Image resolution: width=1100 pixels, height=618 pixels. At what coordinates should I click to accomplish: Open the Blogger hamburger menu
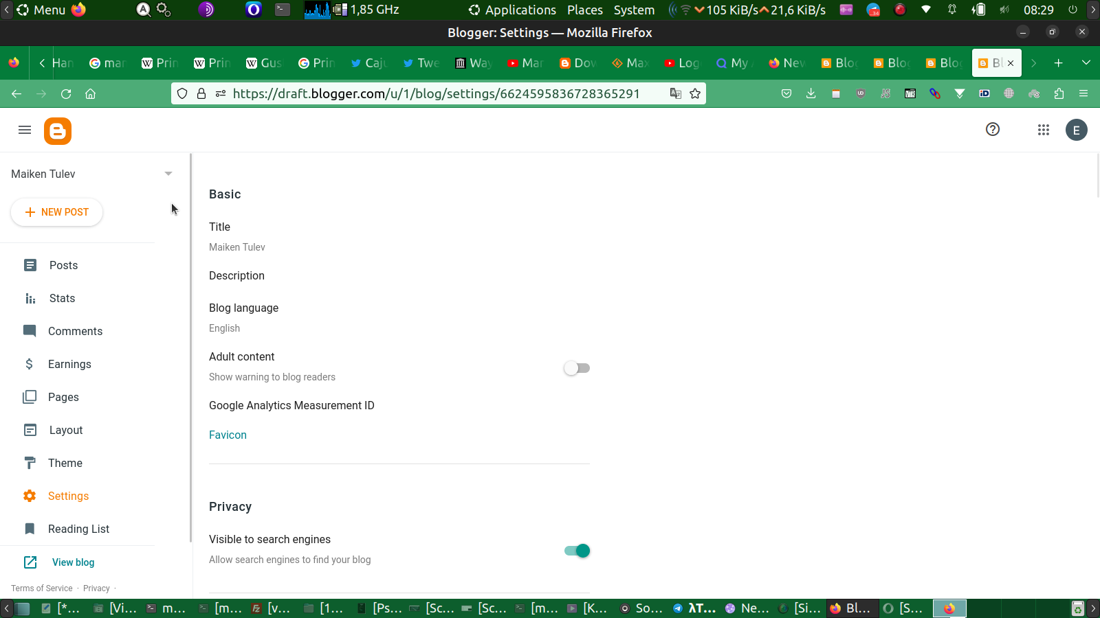coord(25,130)
